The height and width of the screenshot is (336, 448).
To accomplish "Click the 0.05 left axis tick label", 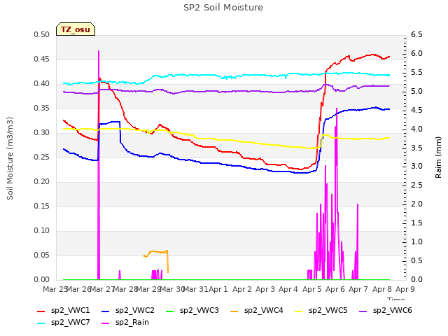I will [x=42, y=255].
